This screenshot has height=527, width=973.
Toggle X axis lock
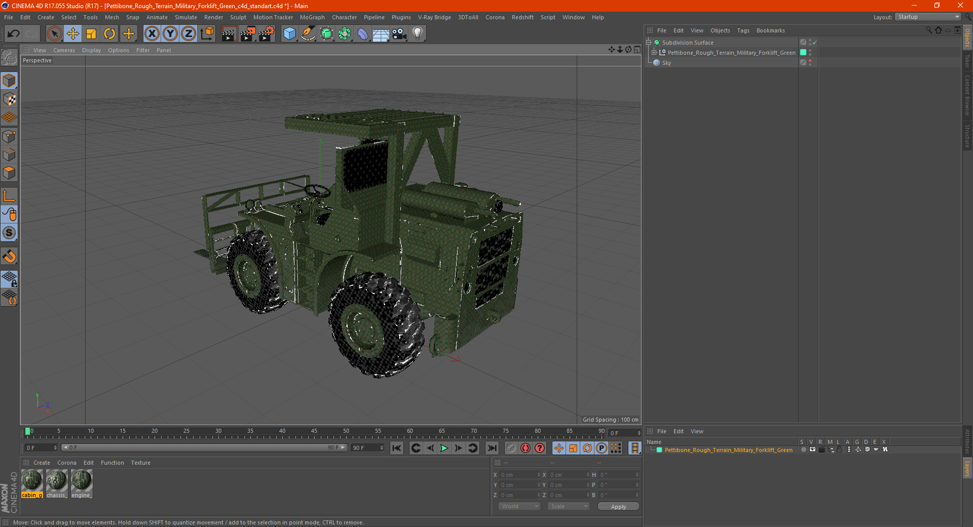coord(152,34)
